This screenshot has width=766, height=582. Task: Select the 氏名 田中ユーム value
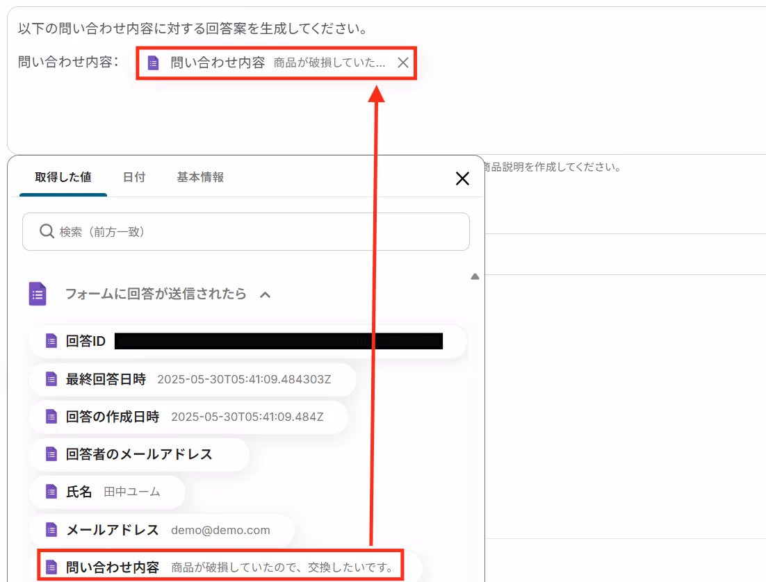(x=107, y=492)
